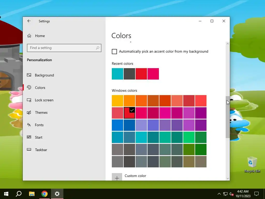This screenshot has width=265, height=199.
Task: Open Home via the house icon
Action: 29,36
